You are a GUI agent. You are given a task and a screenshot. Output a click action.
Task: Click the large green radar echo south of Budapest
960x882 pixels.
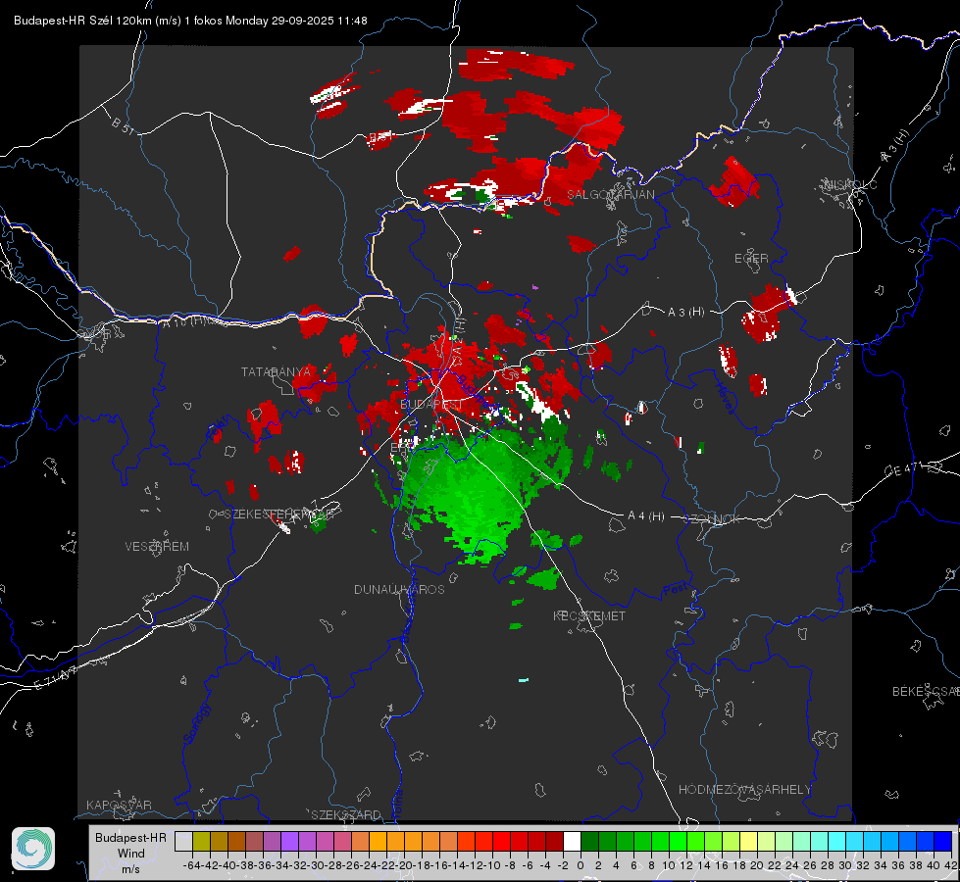(x=483, y=490)
